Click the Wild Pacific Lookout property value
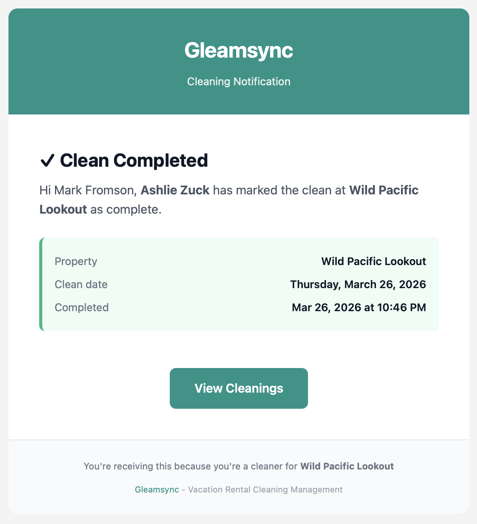 click(x=373, y=262)
